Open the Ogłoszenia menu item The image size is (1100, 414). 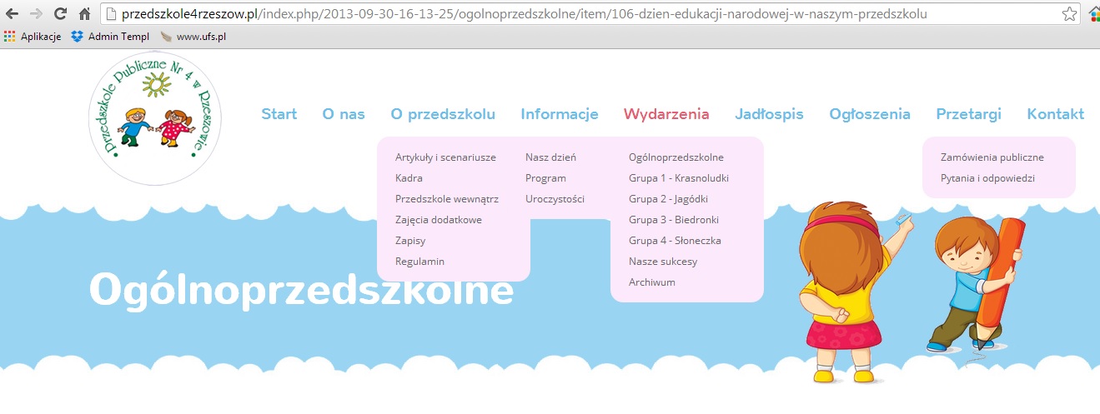[870, 114]
